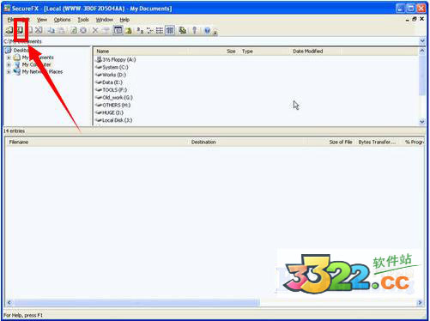Open the Tools menu
This screenshot has height=321, width=430.
83,20
